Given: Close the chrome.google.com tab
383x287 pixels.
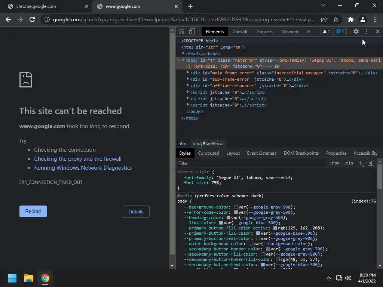Looking at the screenshot, I should click(x=87, y=6).
